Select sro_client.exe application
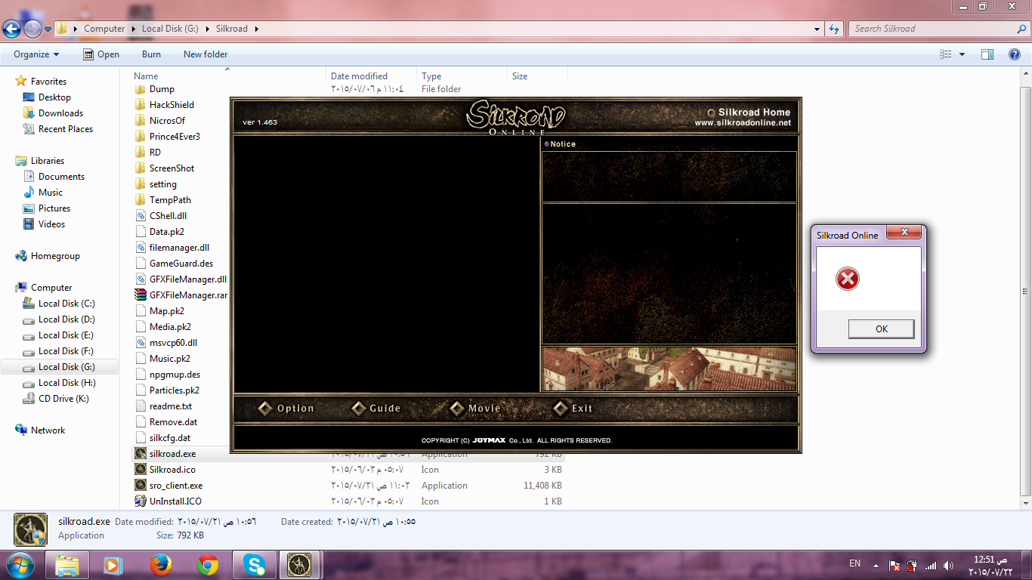This screenshot has height=580, width=1032. click(x=176, y=486)
